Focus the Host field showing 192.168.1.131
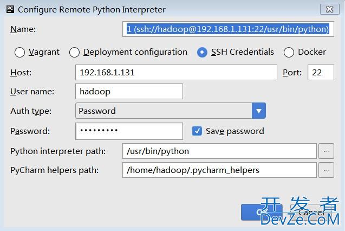Viewport: 345px width, 231px height. (x=176, y=73)
